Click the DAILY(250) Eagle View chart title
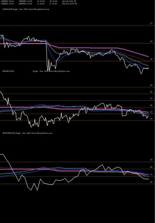 pos(26,9)
